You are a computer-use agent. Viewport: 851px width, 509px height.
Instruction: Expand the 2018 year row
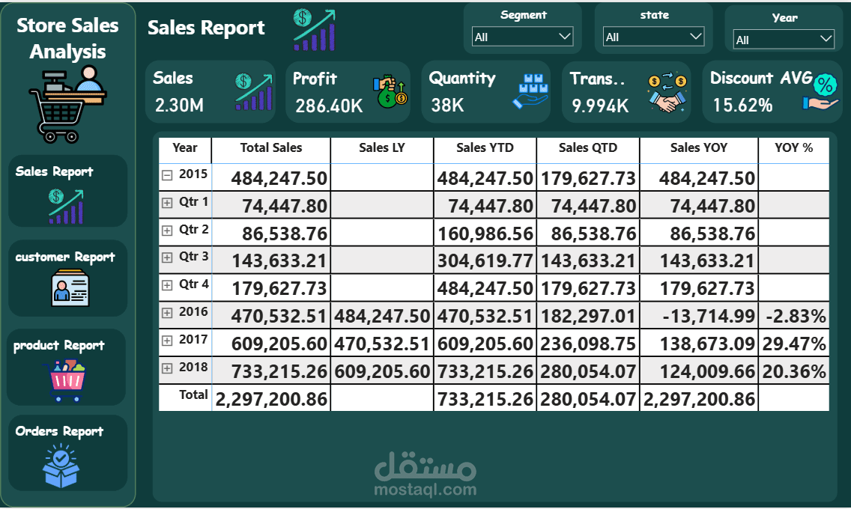[x=167, y=368]
